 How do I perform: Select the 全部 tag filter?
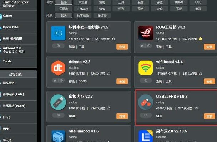64,2
